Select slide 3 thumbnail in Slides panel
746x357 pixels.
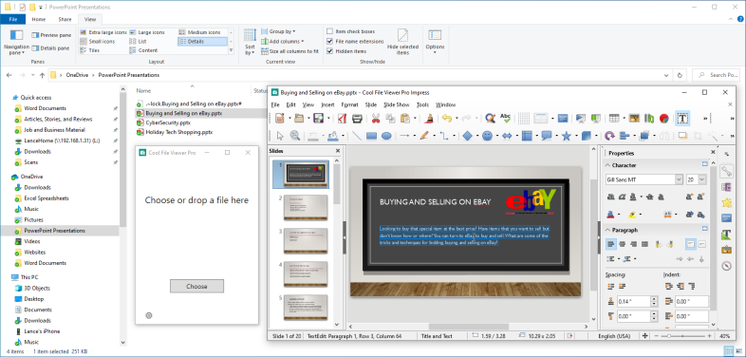pos(306,240)
